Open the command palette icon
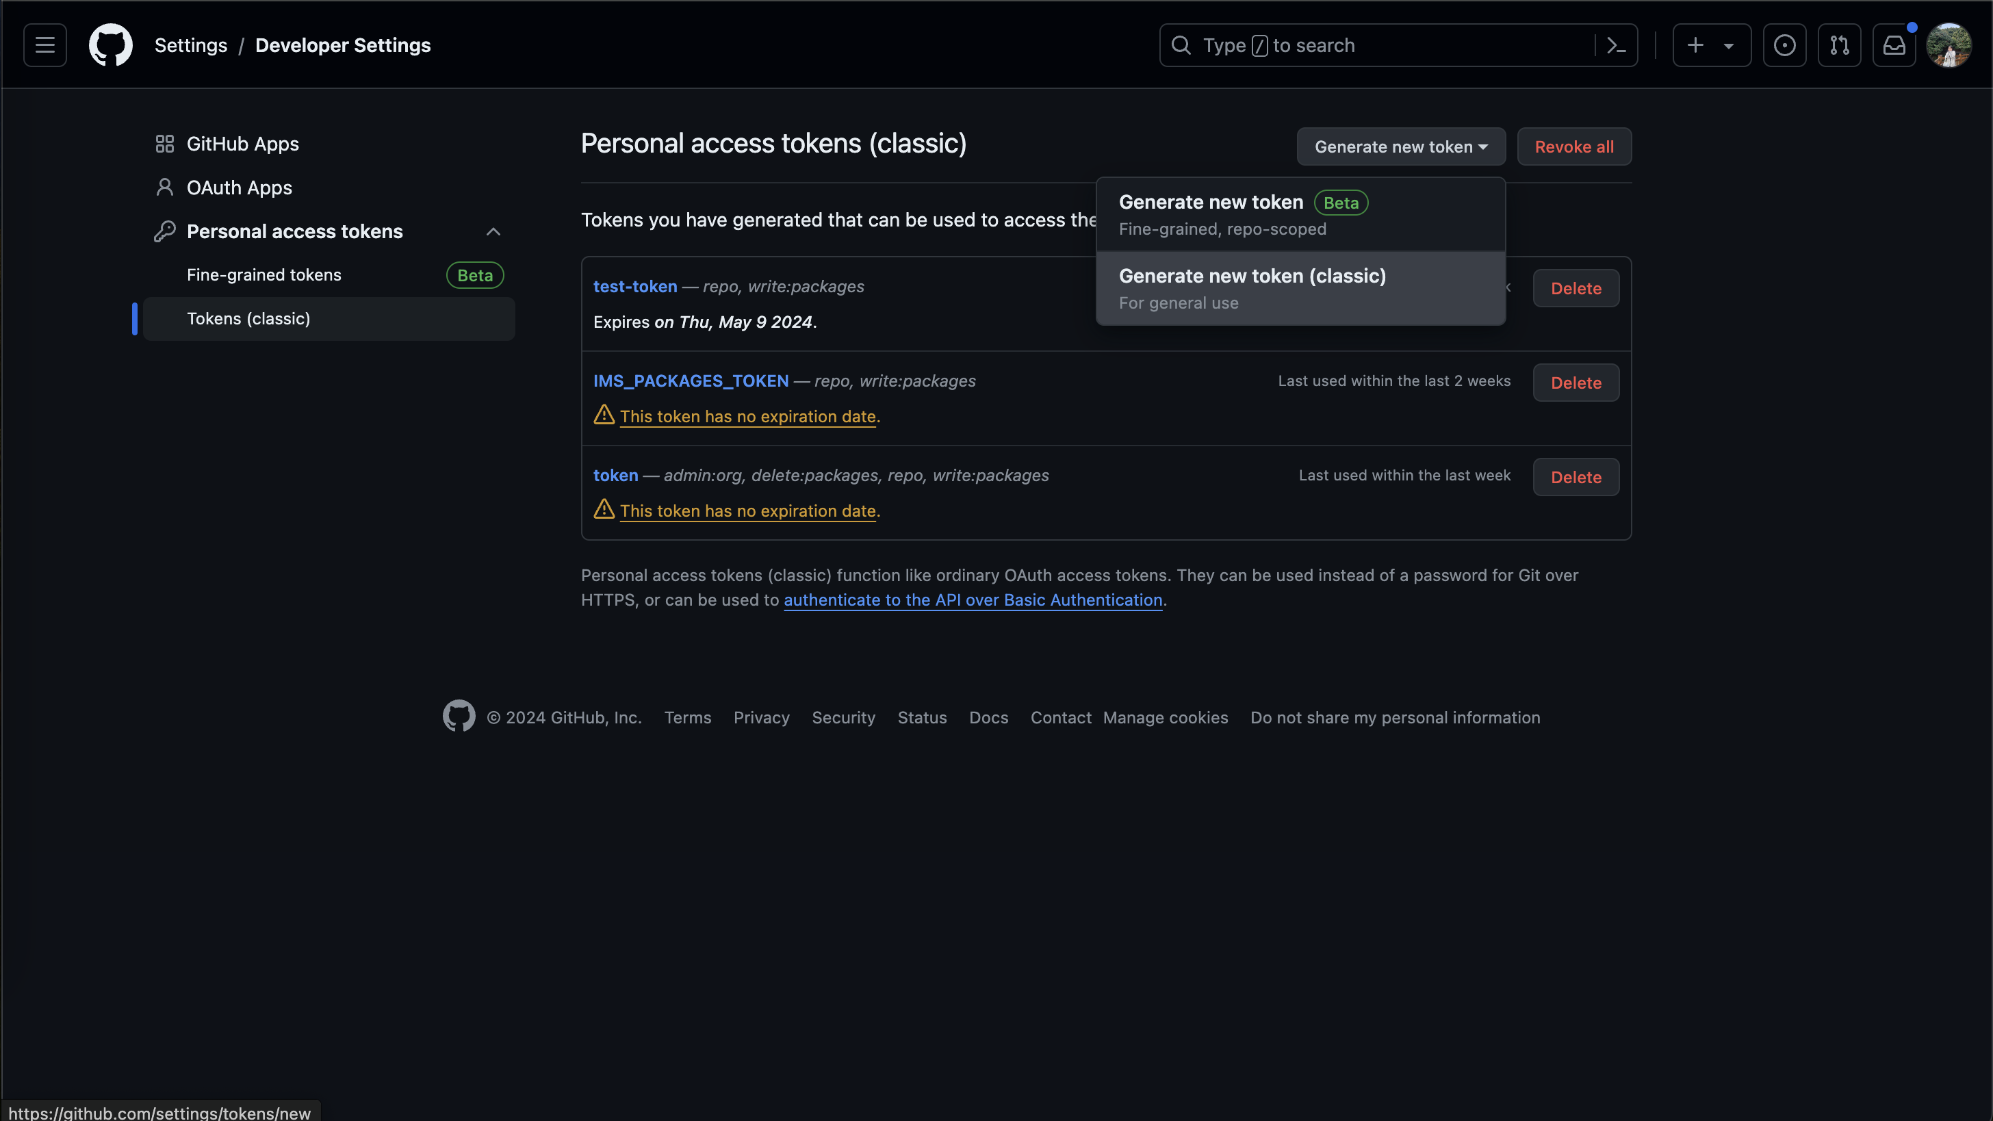 pyautogui.click(x=1615, y=45)
